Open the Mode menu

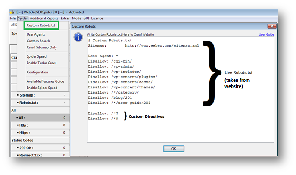tap(76, 18)
